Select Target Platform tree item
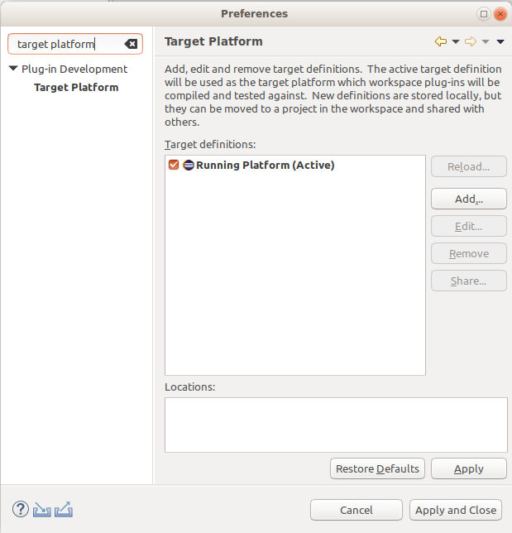 76,88
